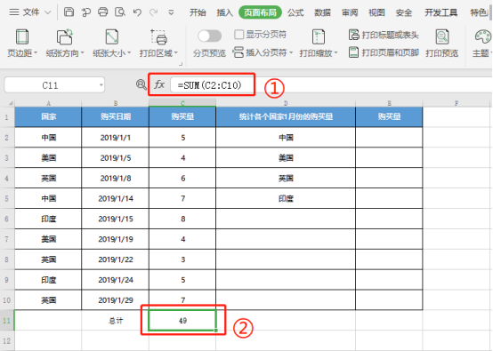493x351 pixels.
Task: Click the print icon in quick toolbar
Action: [102, 12]
